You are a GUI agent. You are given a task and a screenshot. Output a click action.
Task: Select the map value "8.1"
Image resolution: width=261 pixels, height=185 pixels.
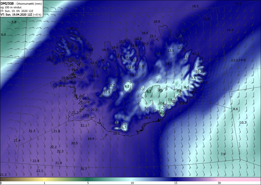coord(186,87)
